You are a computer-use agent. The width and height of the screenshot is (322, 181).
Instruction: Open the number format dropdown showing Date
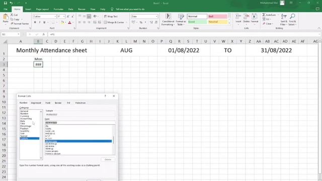[x=156, y=17]
